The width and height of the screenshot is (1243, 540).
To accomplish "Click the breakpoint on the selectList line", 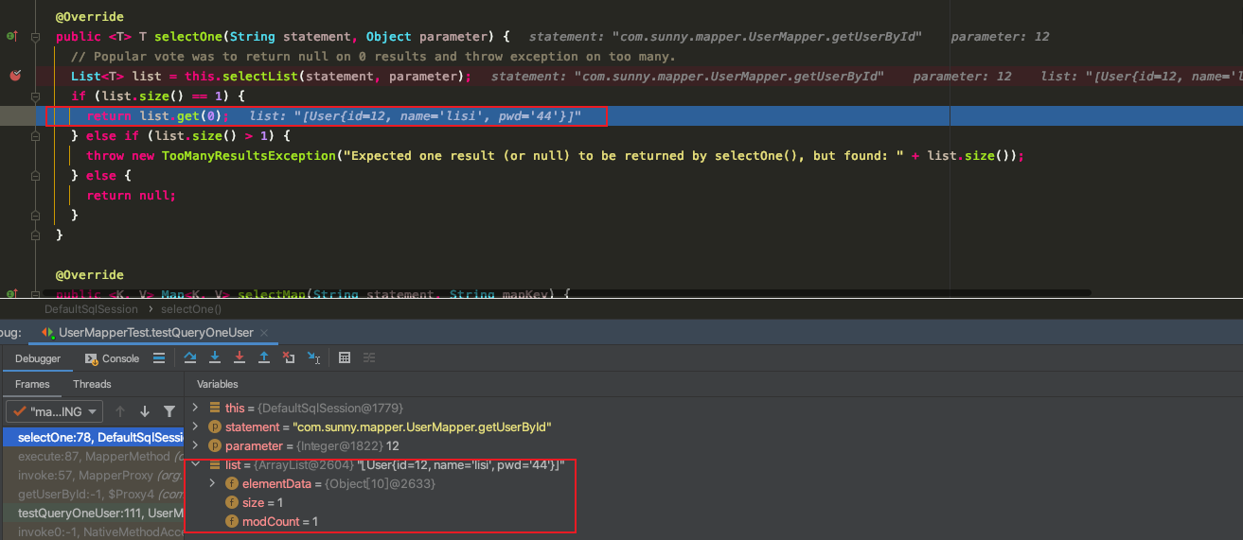I will pyautogui.click(x=14, y=76).
